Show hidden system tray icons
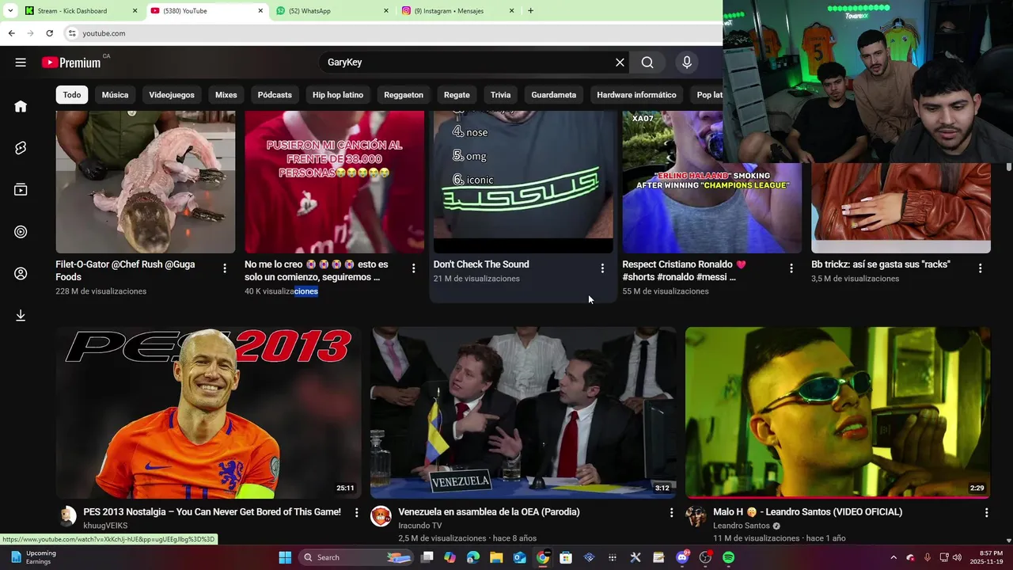Viewport: 1013px width, 570px height. click(x=893, y=557)
